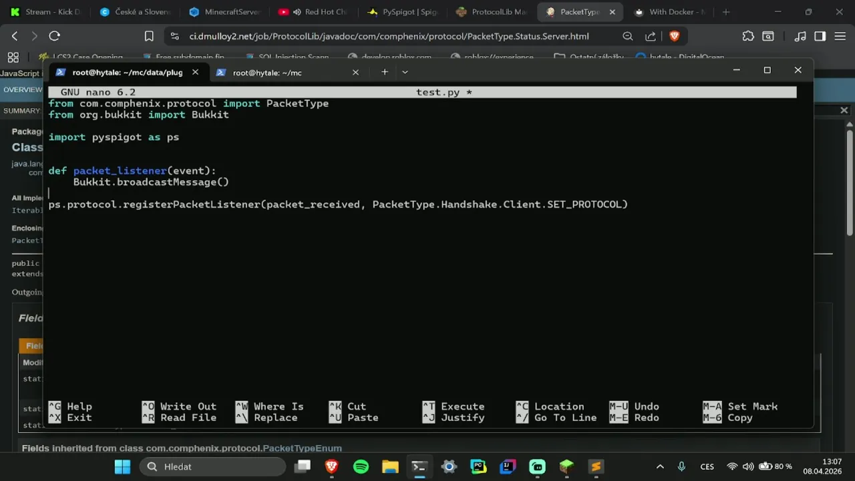
Task: Close terminal tab ~/mc/data/plug
Action: [195, 72]
